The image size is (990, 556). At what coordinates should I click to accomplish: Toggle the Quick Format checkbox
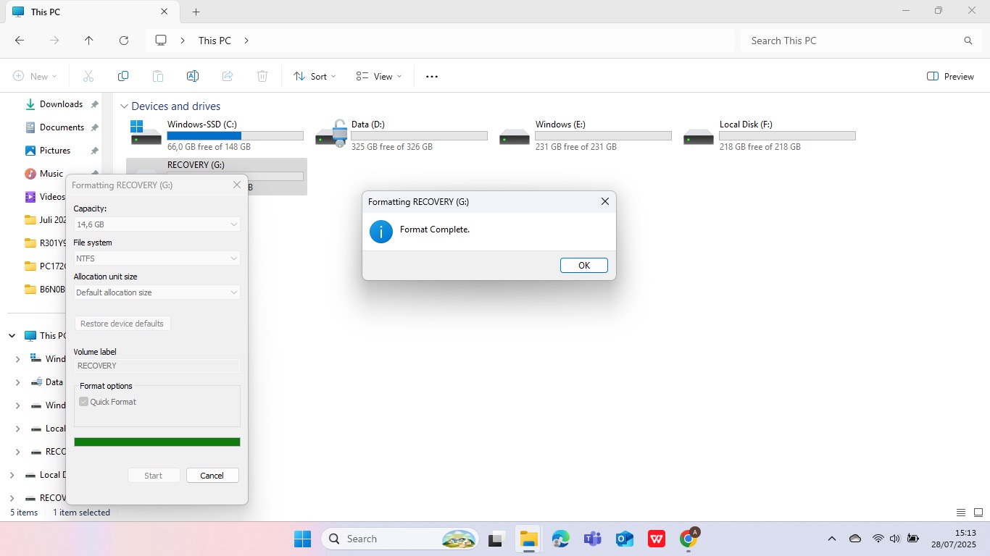[84, 402]
